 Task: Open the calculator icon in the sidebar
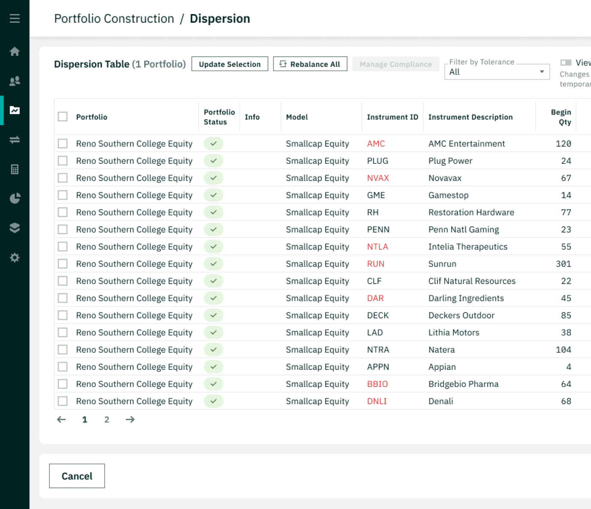pos(15,169)
